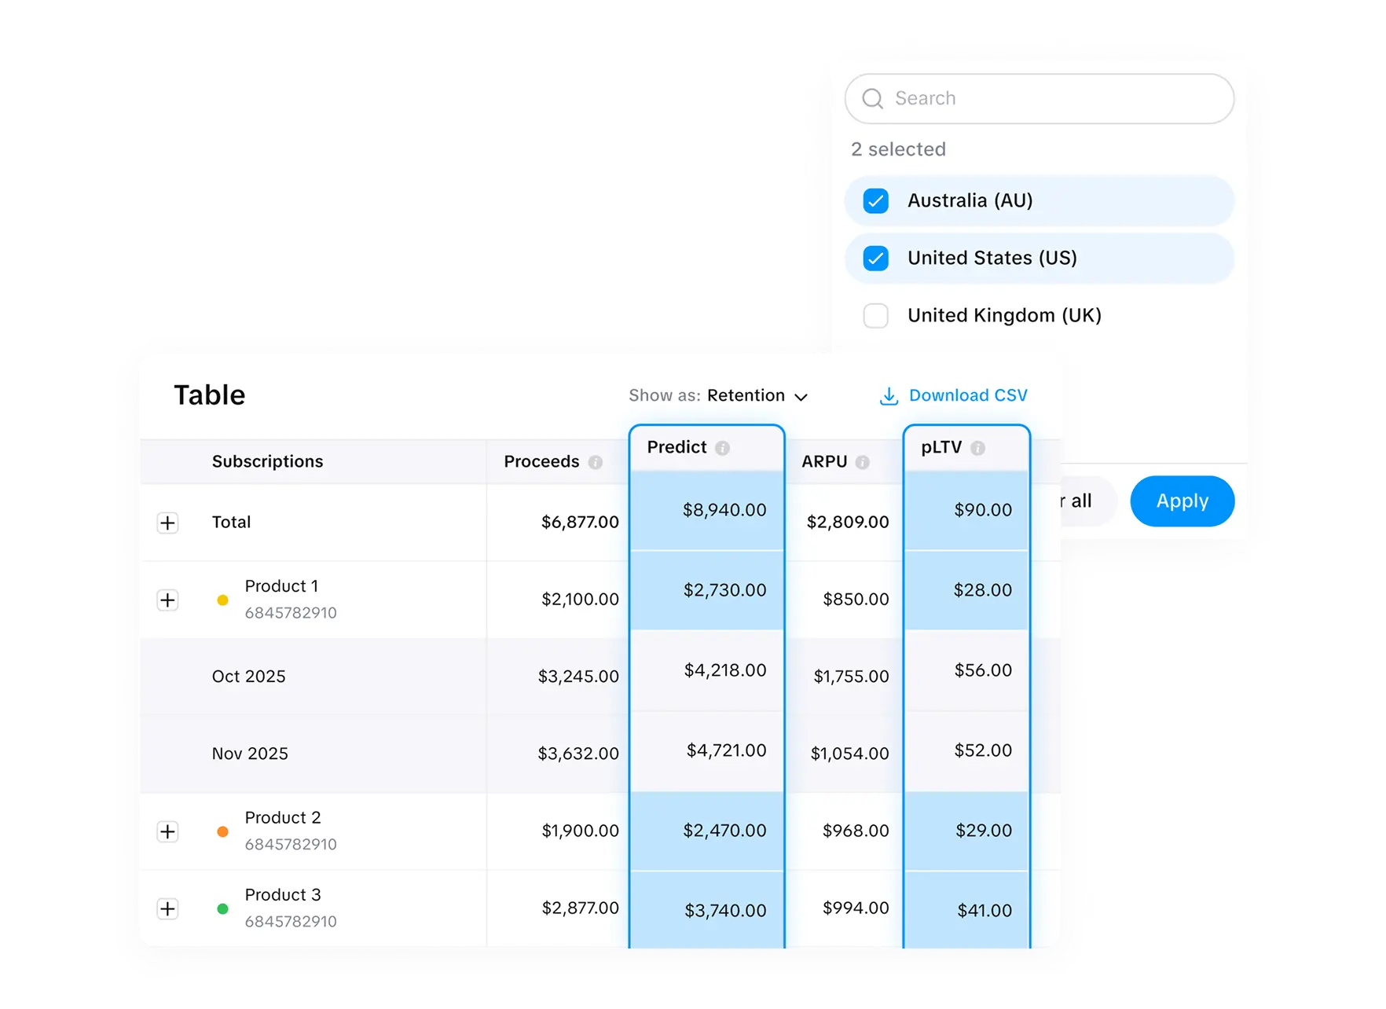
Task: Click the Clear all option
Action: 1076,501
